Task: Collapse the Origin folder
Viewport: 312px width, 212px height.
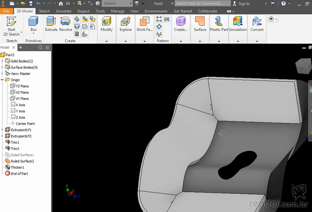Action: pyautogui.click(x=2, y=80)
